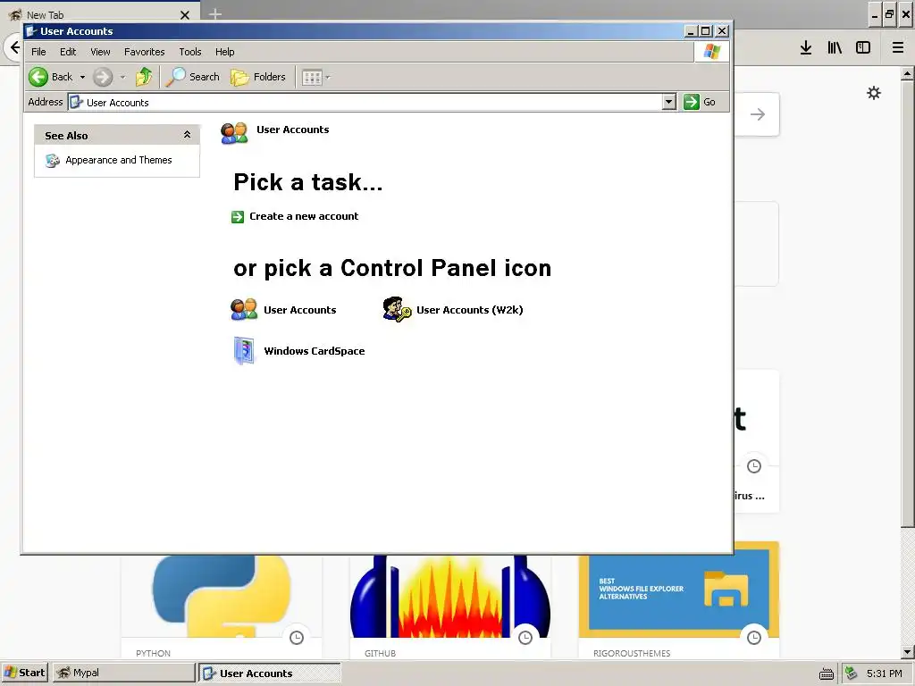Open User Accounts link under Control Panel
Viewport: 915px width, 686px height.
[x=300, y=310]
